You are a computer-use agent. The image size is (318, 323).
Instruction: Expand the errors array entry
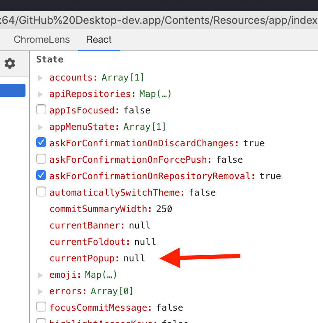point(40,292)
